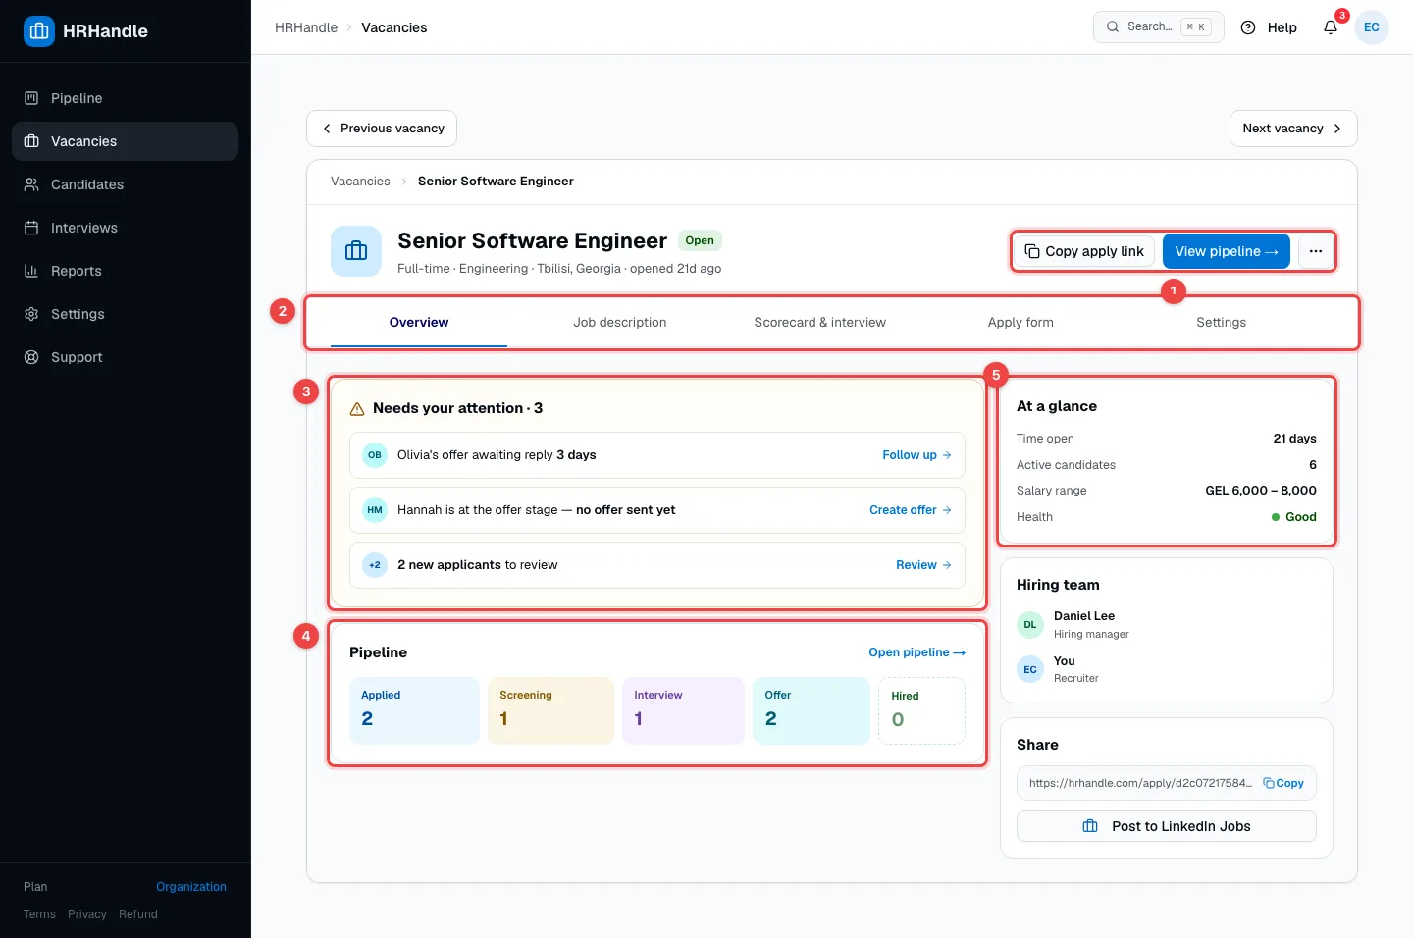The height and width of the screenshot is (938, 1413).
Task: Open Candidates in the sidebar
Action: click(125, 184)
